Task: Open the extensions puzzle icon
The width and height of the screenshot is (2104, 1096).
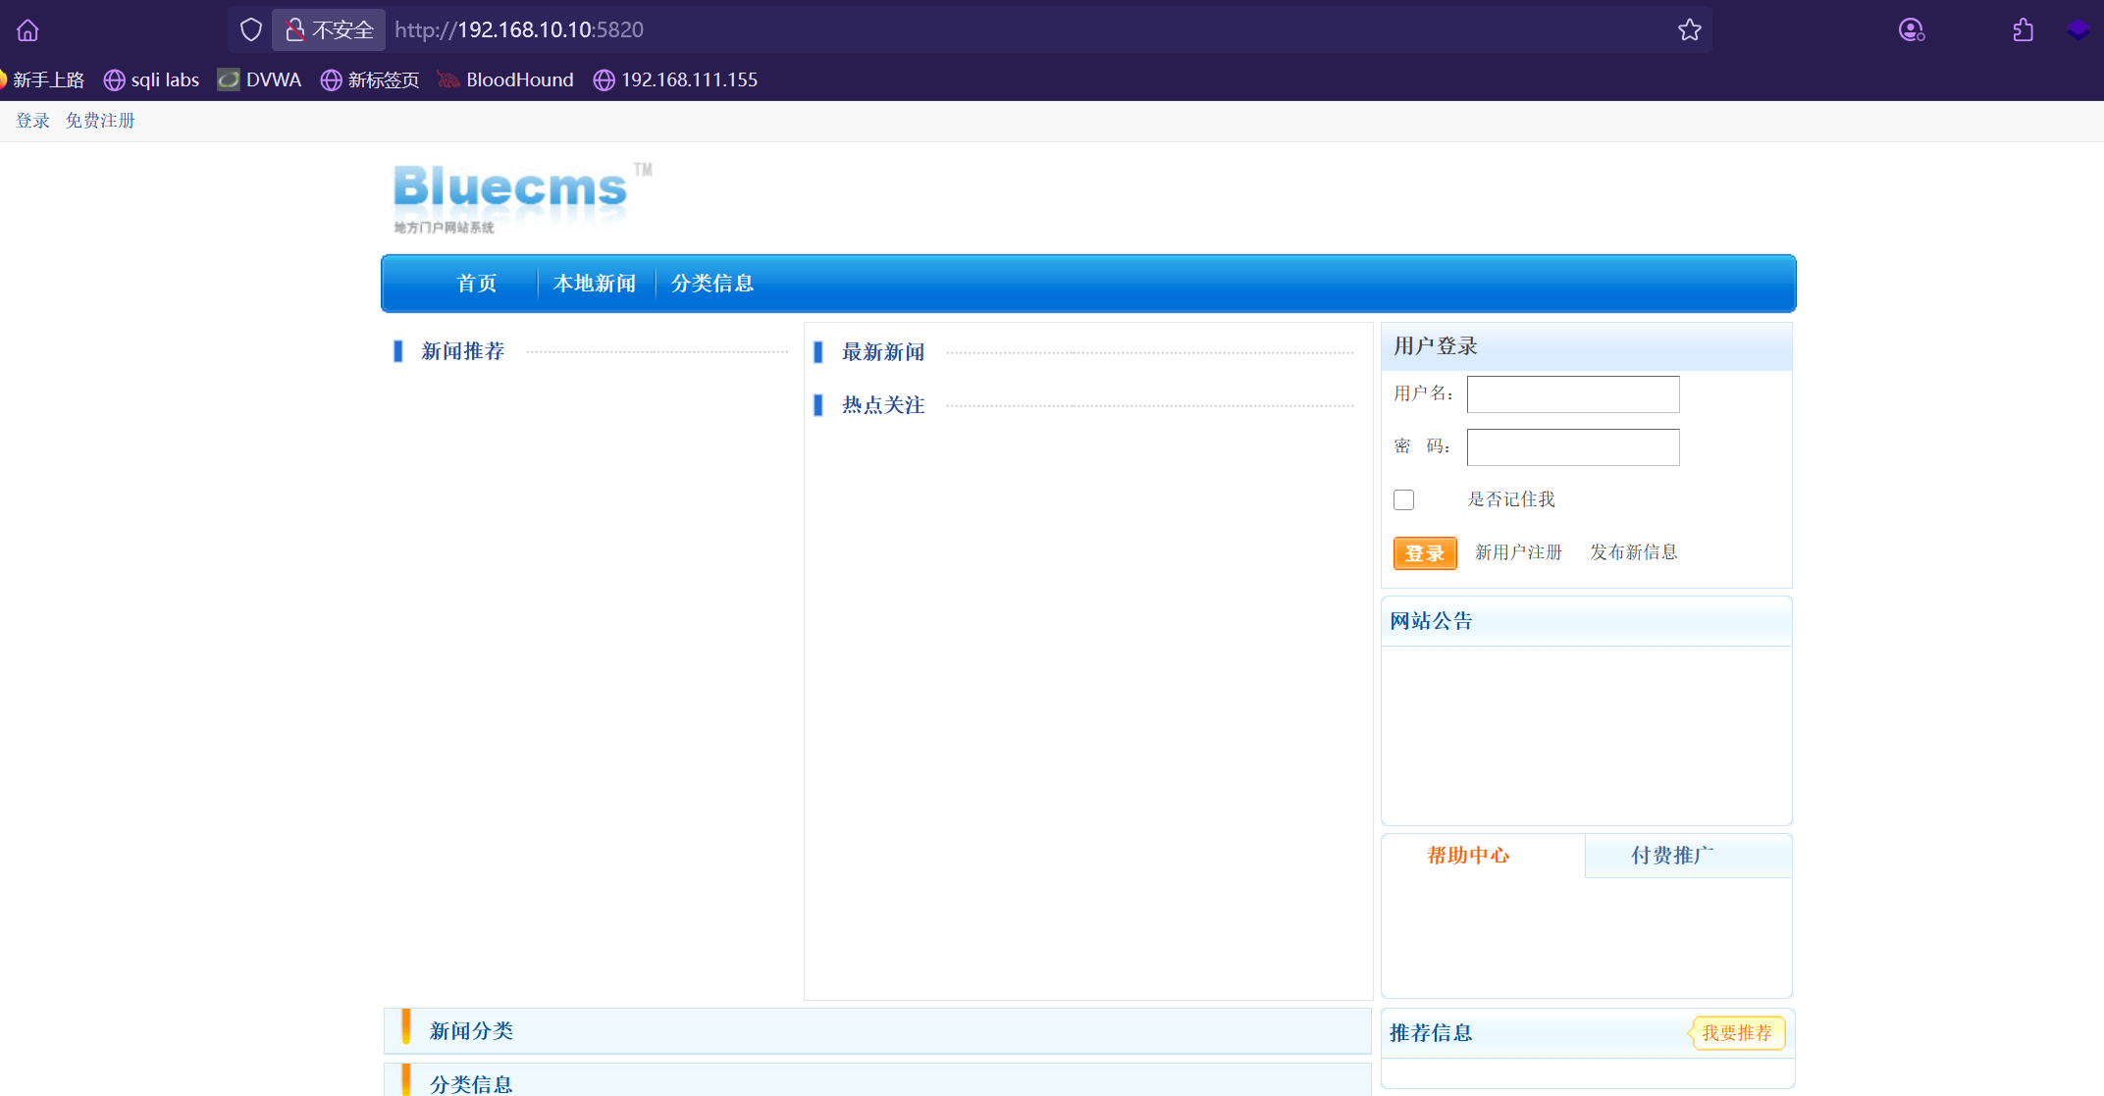Action: pyautogui.click(x=2023, y=30)
